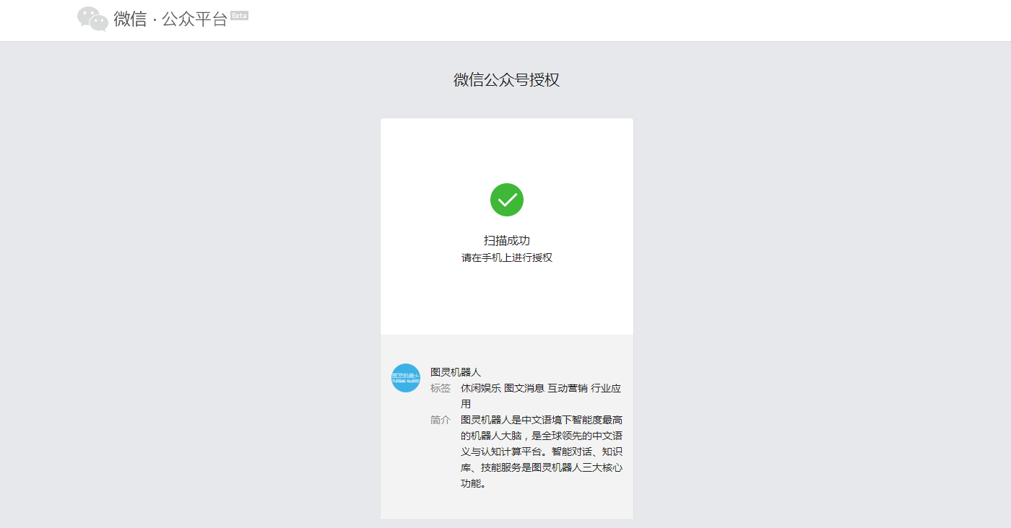Click the 图灵机器人 account name
Screen dimensions: 1011x528
click(x=456, y=372)
